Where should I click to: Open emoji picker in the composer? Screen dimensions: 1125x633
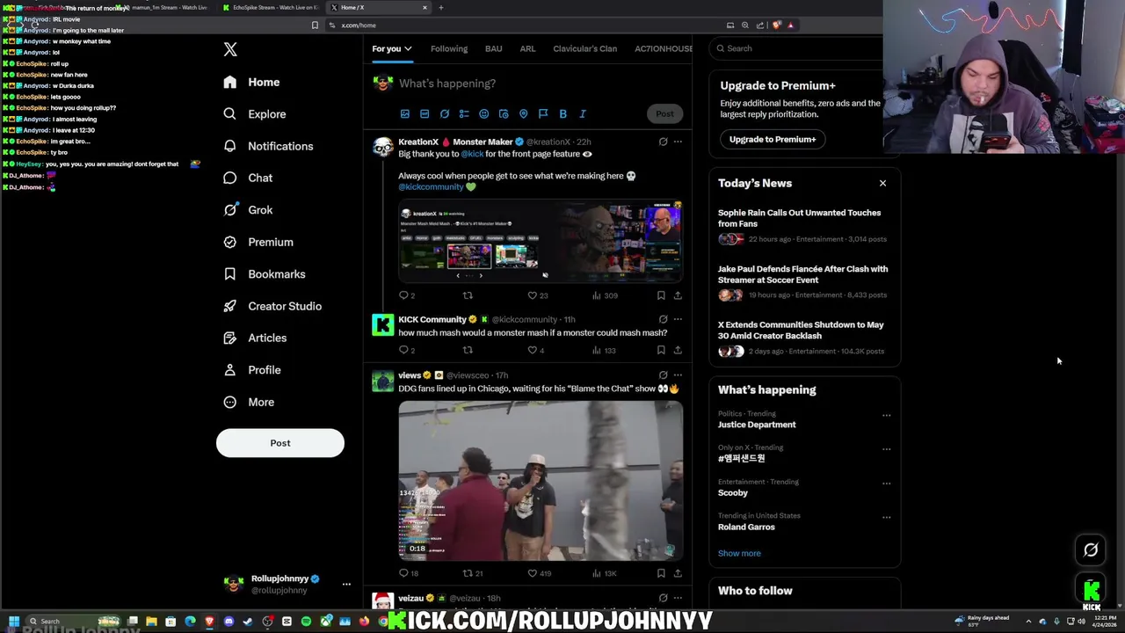pyautogui.click(x=483, y=113)
